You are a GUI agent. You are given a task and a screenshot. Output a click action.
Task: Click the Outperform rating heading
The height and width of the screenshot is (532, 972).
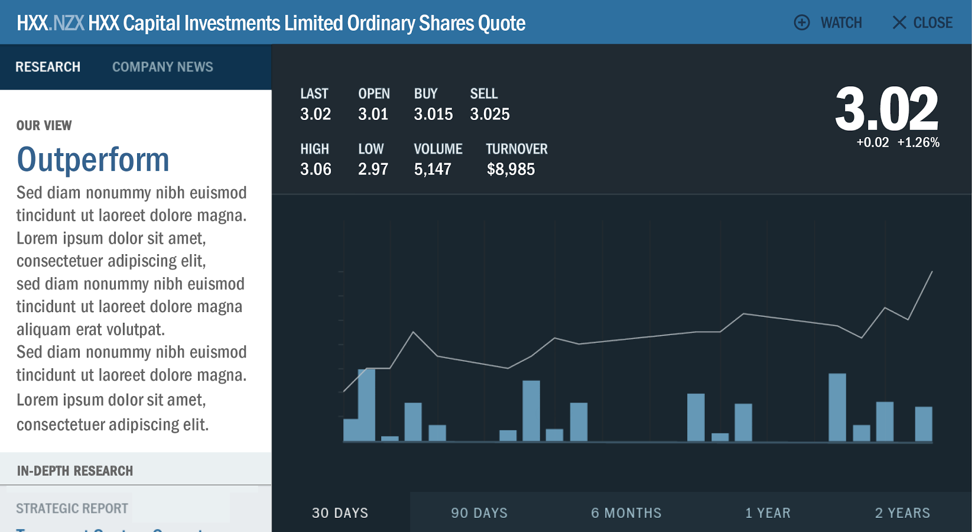93,160
